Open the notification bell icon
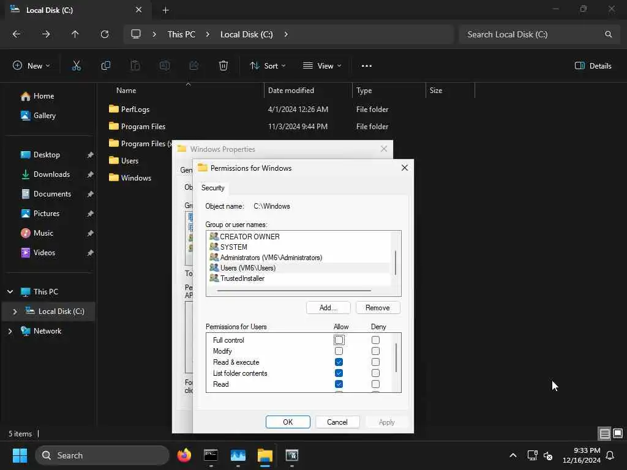 [610, 455]
